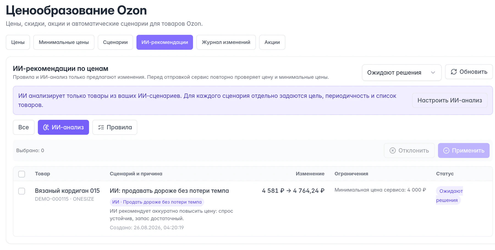Filter by ИИ-анализ
Viewport: 495px width, 250px height.
coord(64,127)
